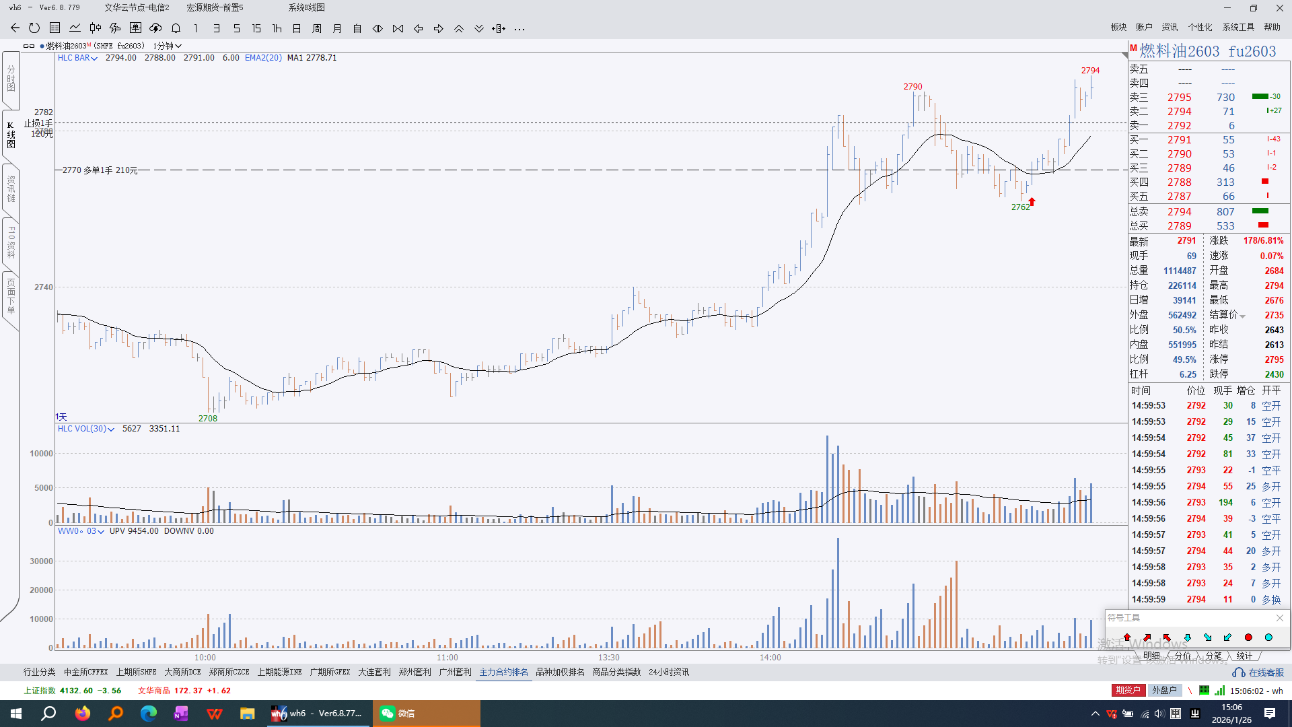The height and width of the screenshot is (727, 1292).
Task: Click the 外盘户 account button
Action: pos(1165,690)
